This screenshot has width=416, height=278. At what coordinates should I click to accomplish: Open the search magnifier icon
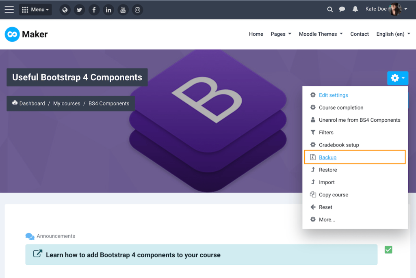click(x=330, y=10)
